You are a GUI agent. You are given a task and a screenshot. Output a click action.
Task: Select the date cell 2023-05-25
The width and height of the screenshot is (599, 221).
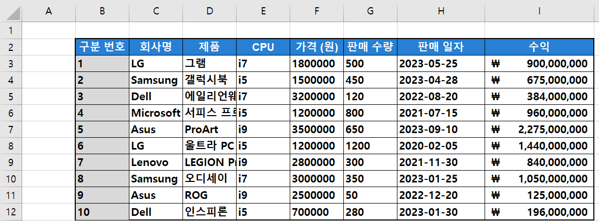pyautogui.click(x=441, y=64)
